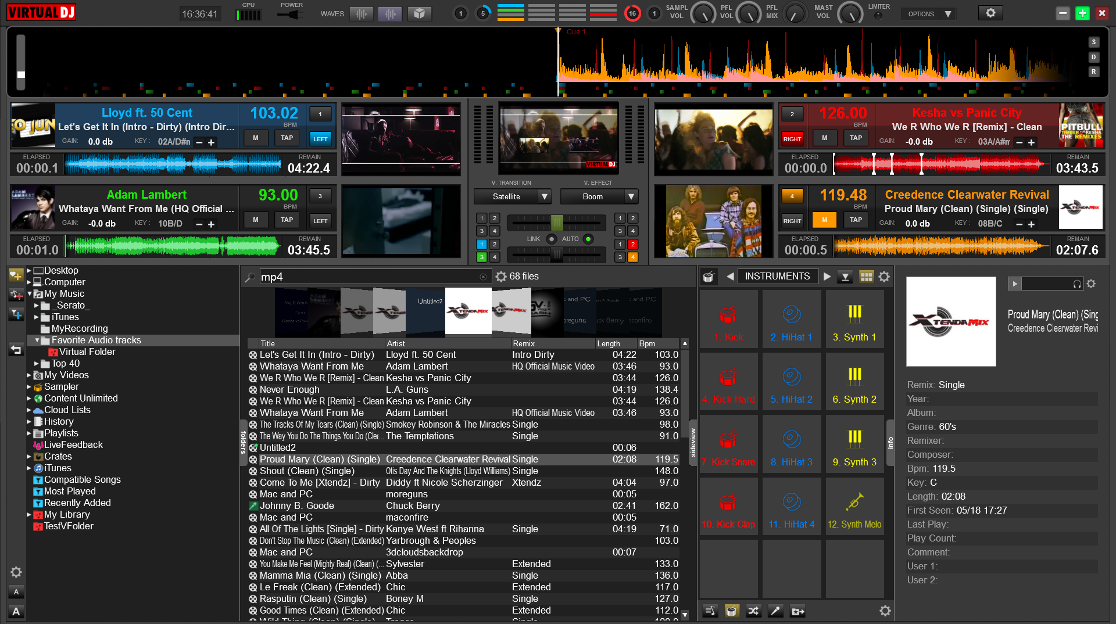
Task: Click the star folder export icon
Action: [797, 611]
